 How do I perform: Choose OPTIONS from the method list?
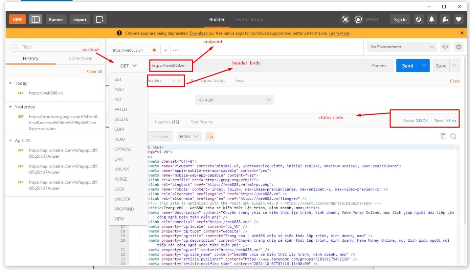(128, 149)
